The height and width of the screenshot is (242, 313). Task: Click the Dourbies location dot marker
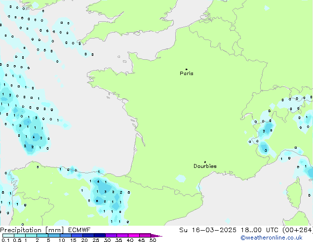tap(205, 162)
